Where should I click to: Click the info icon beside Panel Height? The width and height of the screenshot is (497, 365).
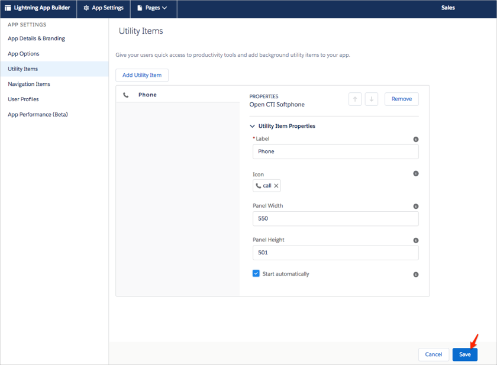(415, 241)
